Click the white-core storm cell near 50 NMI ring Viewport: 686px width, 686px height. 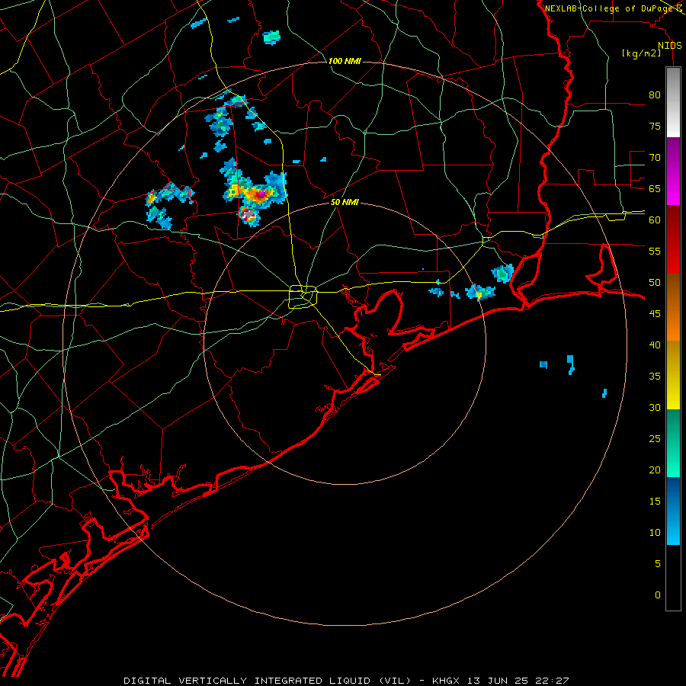click(x=248, y=215)
